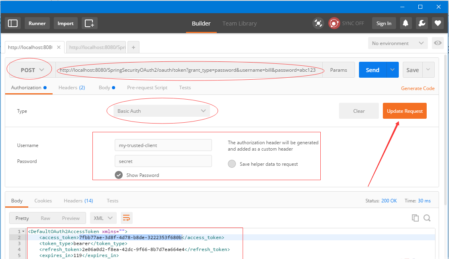Select the request Authorization tab
The width and height of the screenshot is (449, 259).
[x=29, y=88]
